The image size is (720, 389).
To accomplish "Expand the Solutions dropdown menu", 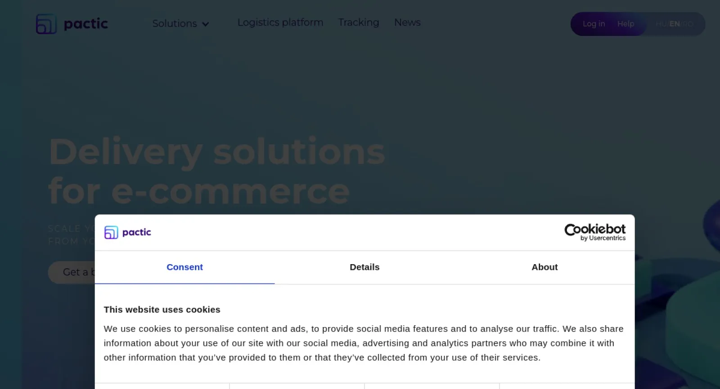I will (x=180, y=23).
